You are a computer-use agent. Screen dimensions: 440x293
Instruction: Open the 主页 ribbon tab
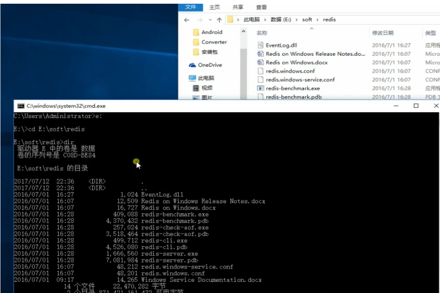214,7
